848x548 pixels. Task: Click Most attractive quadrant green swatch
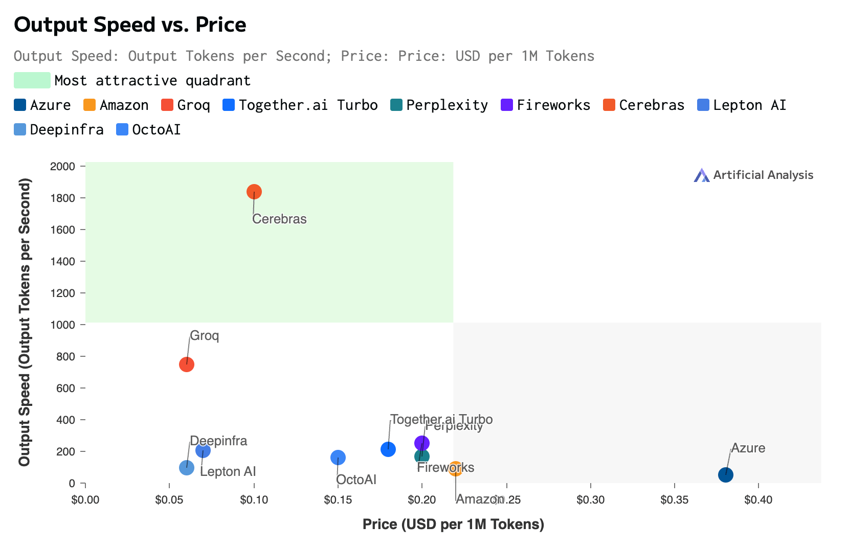32,81
